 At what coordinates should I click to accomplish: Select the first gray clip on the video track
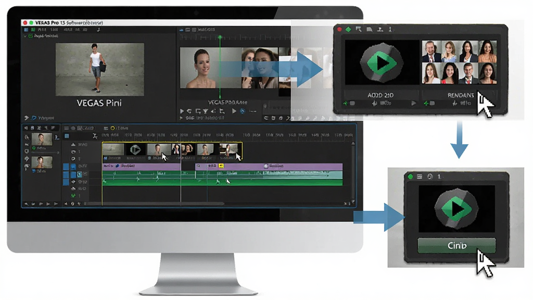[113, 149]
